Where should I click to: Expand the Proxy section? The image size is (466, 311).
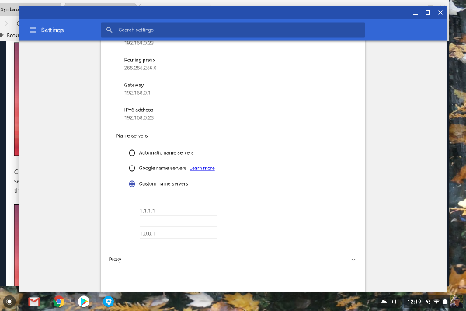coord(353,259)
